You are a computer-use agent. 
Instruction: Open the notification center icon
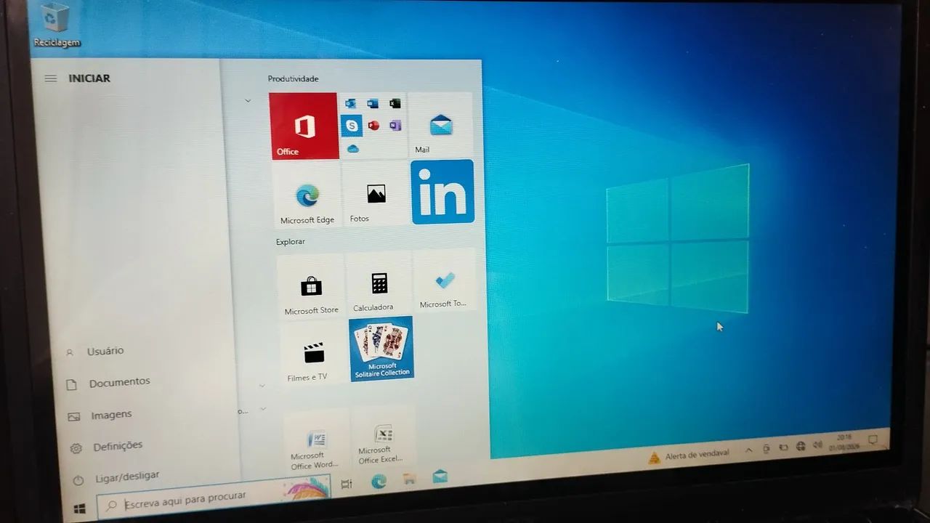coord(873,440)
